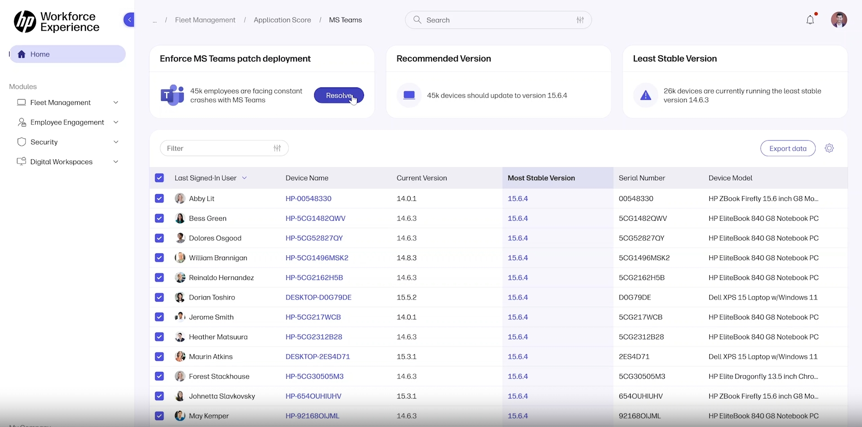Open device link HP-00548330
Image resolution: width=862 pixels, height=427 pixels.
coord(308,198)
